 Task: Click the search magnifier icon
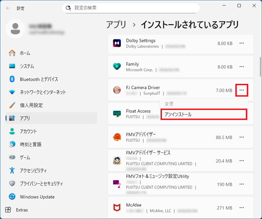click(x=68, y=8)
